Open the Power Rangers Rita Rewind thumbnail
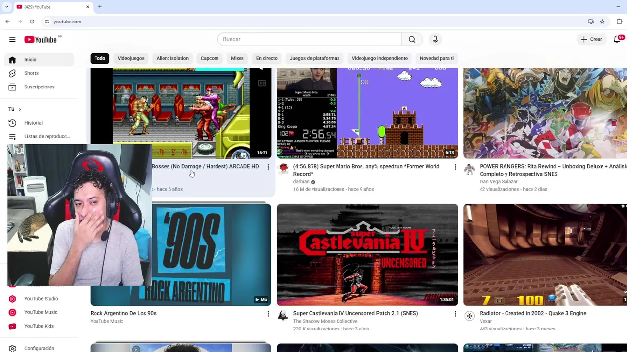The height and width of the screenshot is (352, 627). pos(545,113)
